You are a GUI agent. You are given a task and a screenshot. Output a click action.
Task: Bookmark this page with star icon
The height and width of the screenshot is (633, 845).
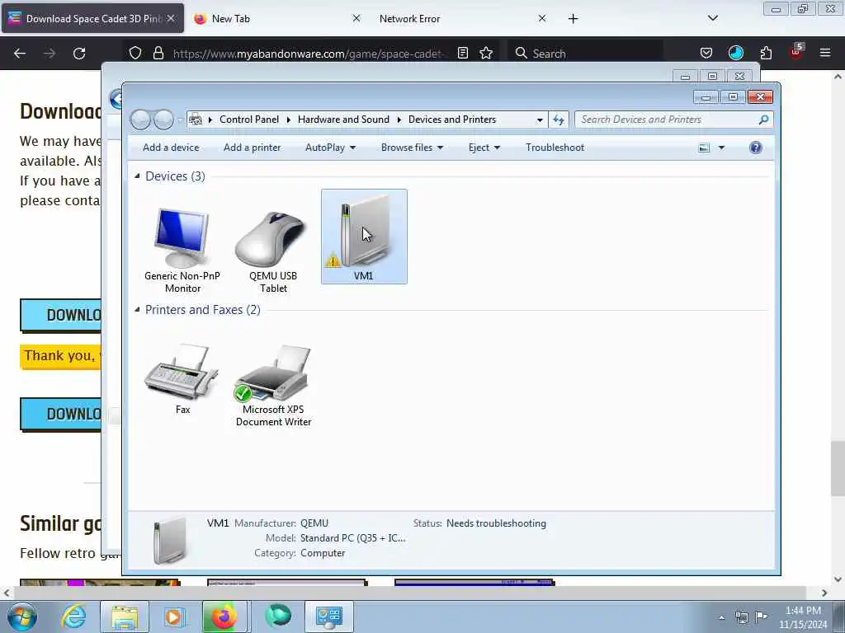click(486, 54)
